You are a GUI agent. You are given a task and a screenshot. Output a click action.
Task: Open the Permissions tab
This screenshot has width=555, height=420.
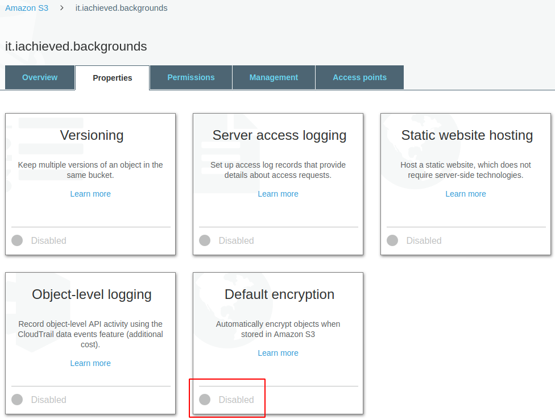click(191, 77)
